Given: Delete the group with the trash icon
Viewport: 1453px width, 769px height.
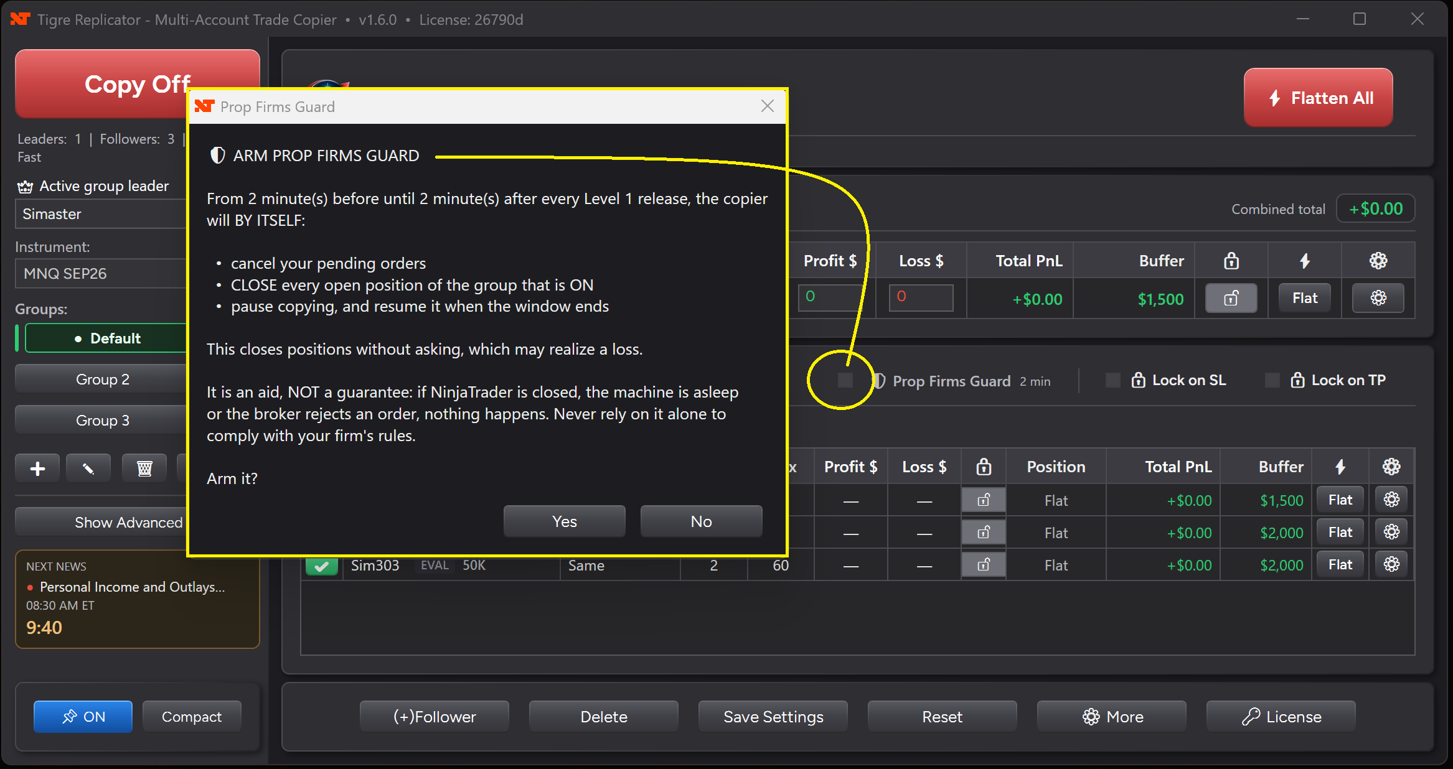Looking at the screenshot, I should [144, 468].
